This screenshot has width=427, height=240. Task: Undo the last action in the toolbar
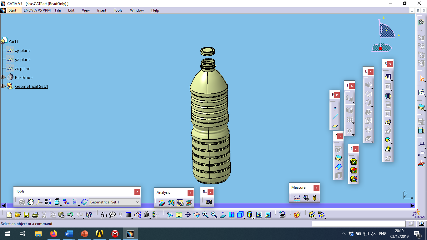[x=70, y=215]
